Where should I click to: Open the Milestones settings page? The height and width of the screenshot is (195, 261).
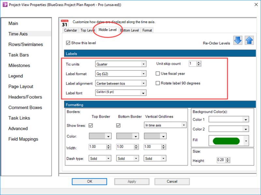click(19, 66)
